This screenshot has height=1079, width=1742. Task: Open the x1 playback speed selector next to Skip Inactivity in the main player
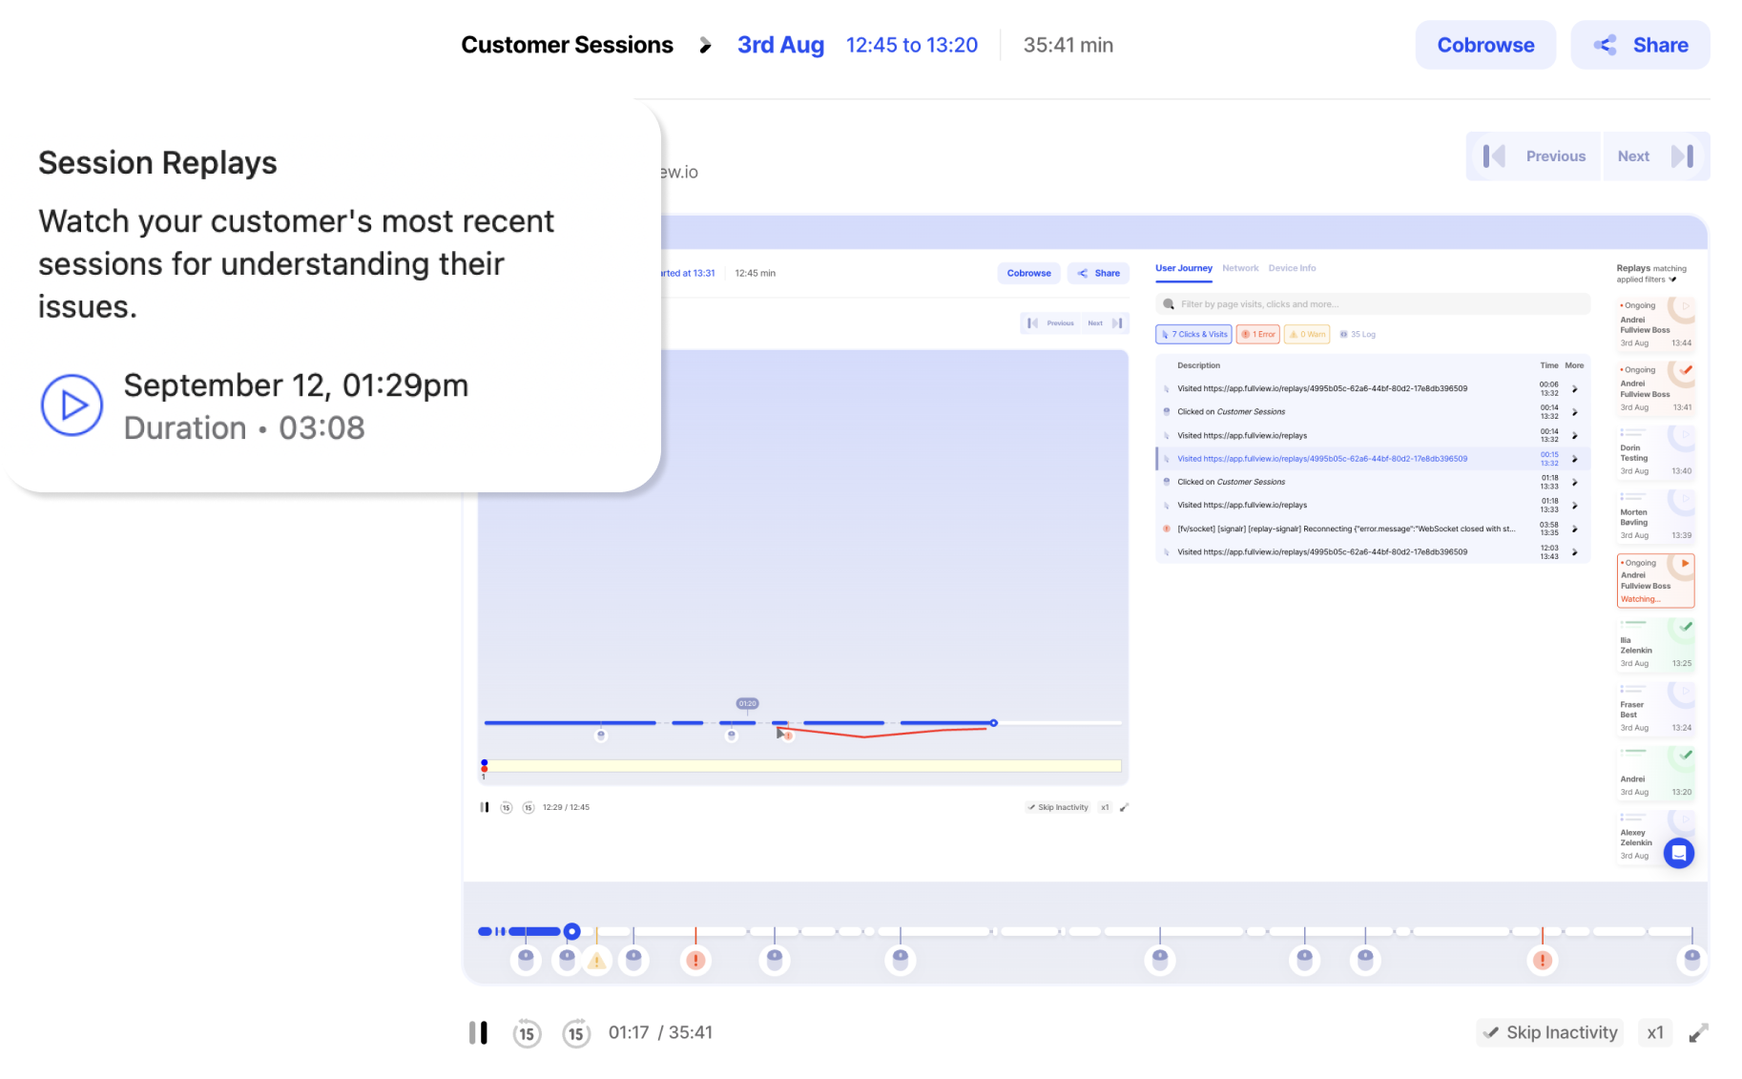point(1655,1032)
